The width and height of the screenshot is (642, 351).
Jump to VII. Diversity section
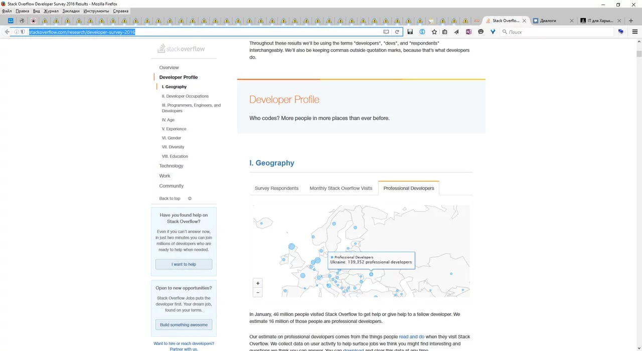coord(173,147)
